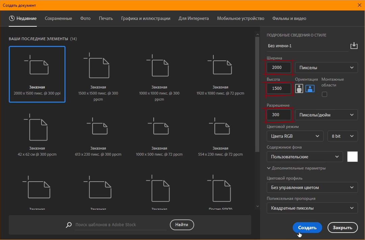This screenshot has height=240, width=365.
Task: Click the Закрыть button
Action: point(342,228)
